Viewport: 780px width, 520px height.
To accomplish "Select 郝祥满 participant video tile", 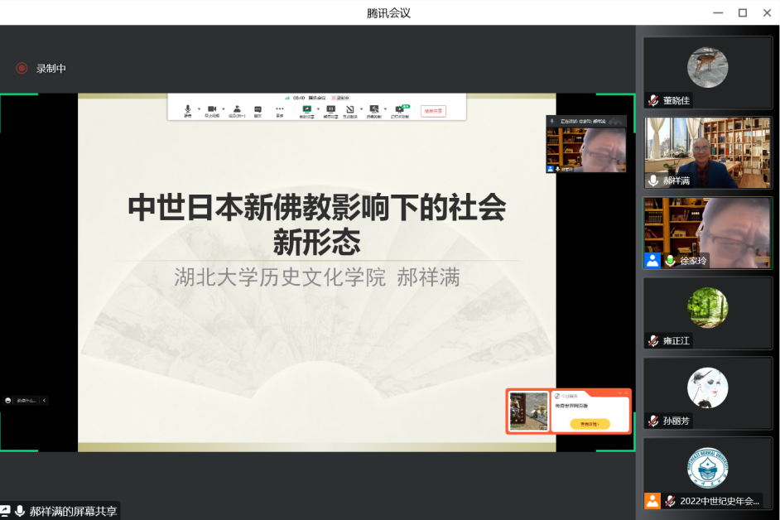I will 707,152.
